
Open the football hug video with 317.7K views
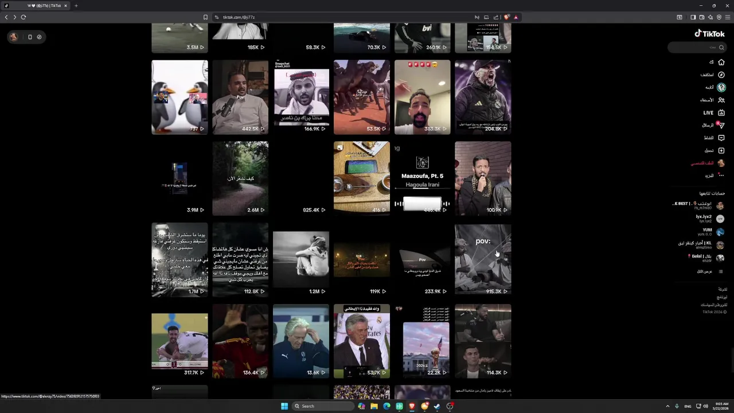[x=179, y=341]
